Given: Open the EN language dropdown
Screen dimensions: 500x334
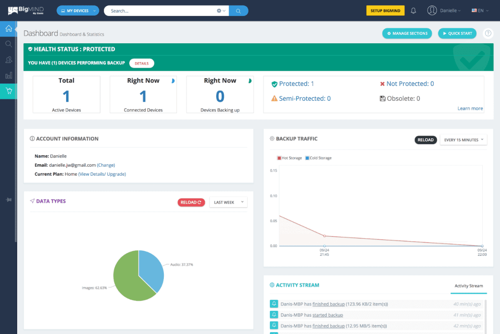Looking at the screenshot, I should (480, 11).
